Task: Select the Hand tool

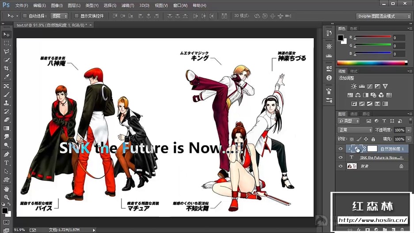Action: click(x=6, y=189)
